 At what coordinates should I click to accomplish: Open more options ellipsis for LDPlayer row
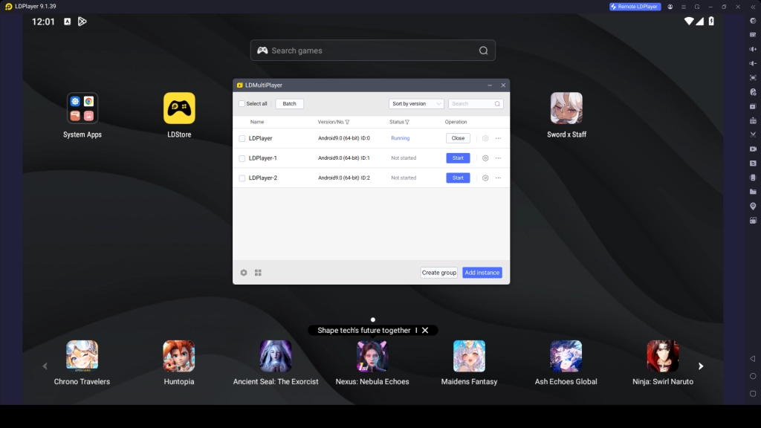499,138
